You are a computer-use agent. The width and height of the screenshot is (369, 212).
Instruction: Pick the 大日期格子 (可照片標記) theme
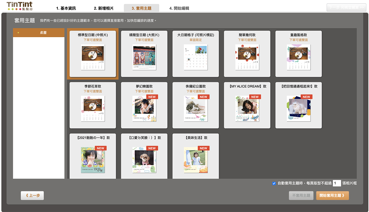[x=196, y=54]
